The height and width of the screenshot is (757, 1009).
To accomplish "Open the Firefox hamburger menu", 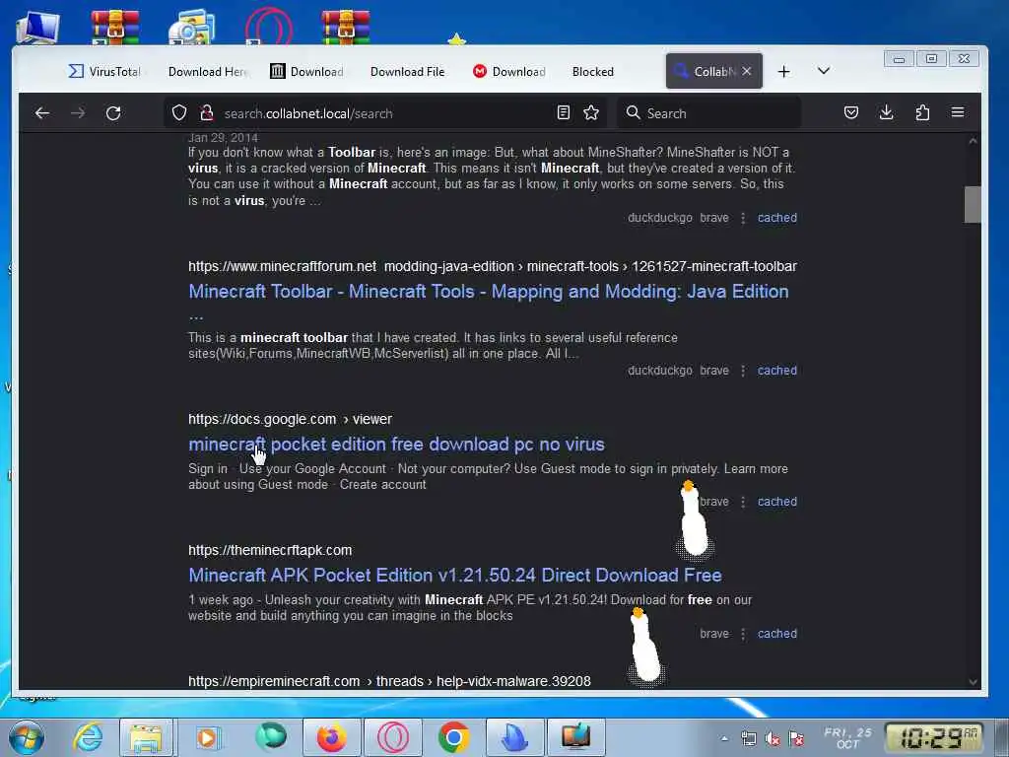I will pos(958,112).
